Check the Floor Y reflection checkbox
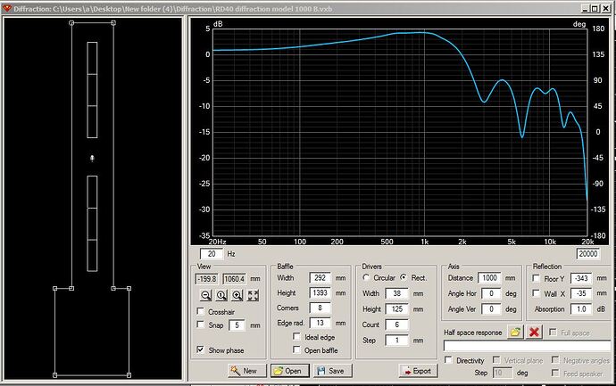 (536, 278)
